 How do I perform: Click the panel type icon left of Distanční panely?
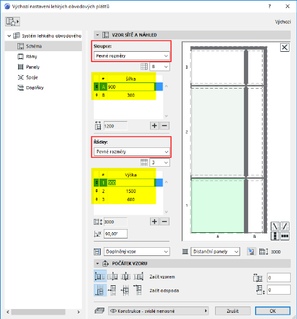[x=185, y=252]
